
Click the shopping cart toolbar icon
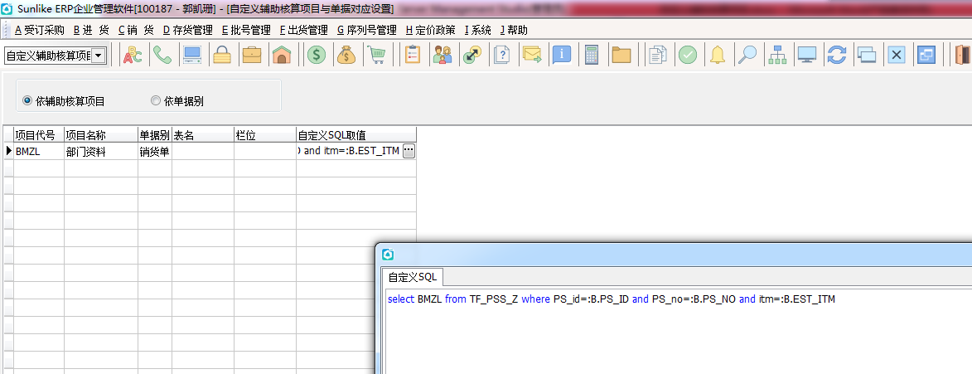[376, 56]
